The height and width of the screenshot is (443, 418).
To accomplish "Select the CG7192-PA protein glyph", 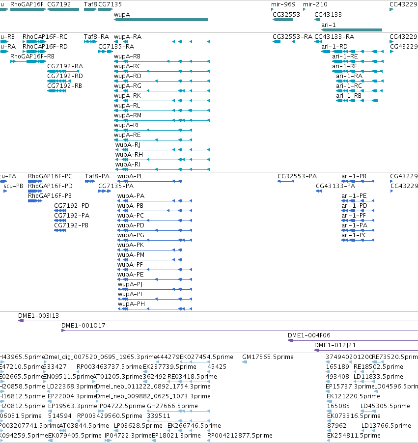I will tap(60, 221).
